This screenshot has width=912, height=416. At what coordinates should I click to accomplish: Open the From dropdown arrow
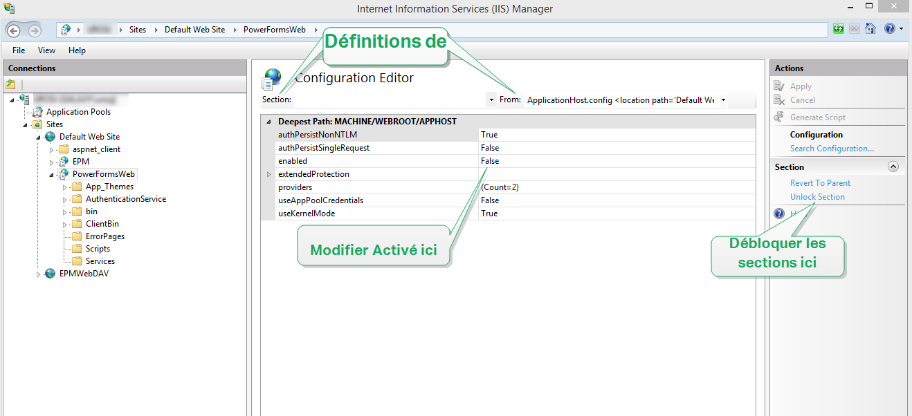723,100
